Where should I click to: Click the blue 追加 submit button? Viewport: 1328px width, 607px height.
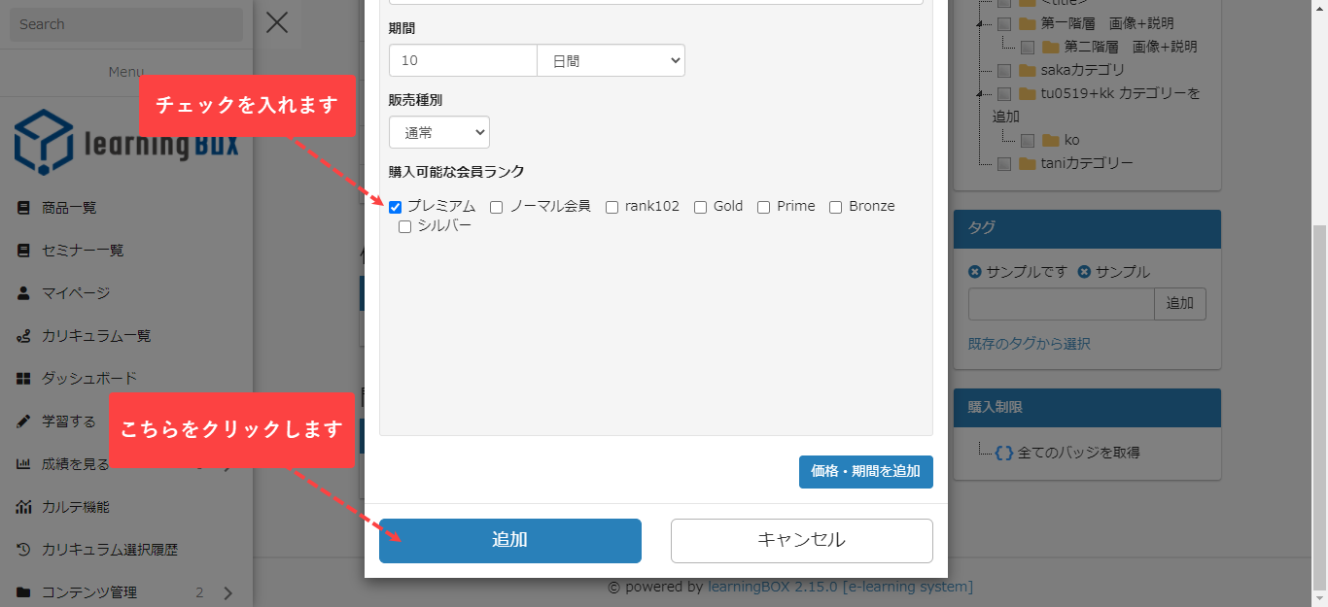(509, 541)
